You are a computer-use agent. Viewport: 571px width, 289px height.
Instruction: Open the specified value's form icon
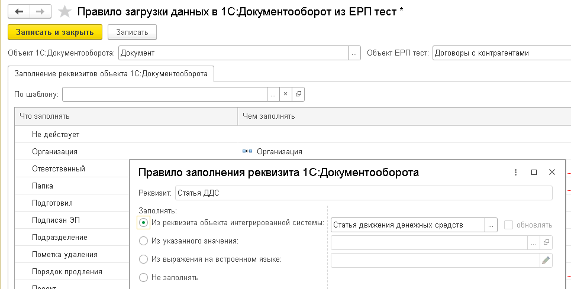click(546, 242)
